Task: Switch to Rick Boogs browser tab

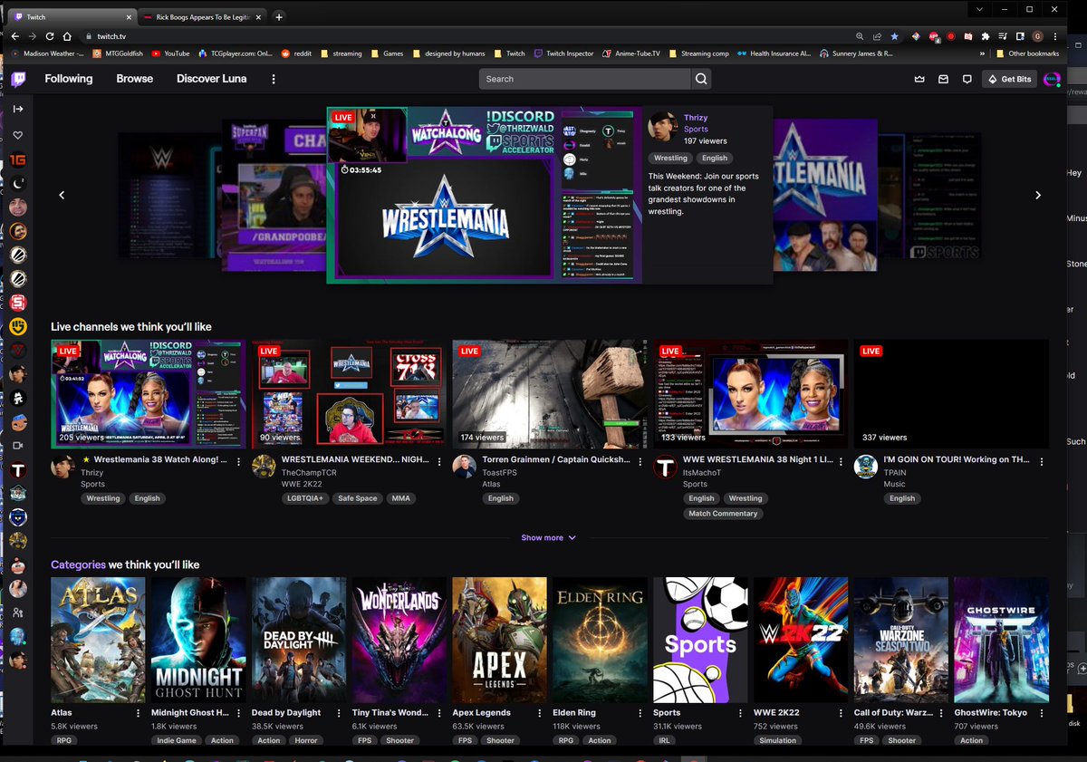Action: pos(204,16)
